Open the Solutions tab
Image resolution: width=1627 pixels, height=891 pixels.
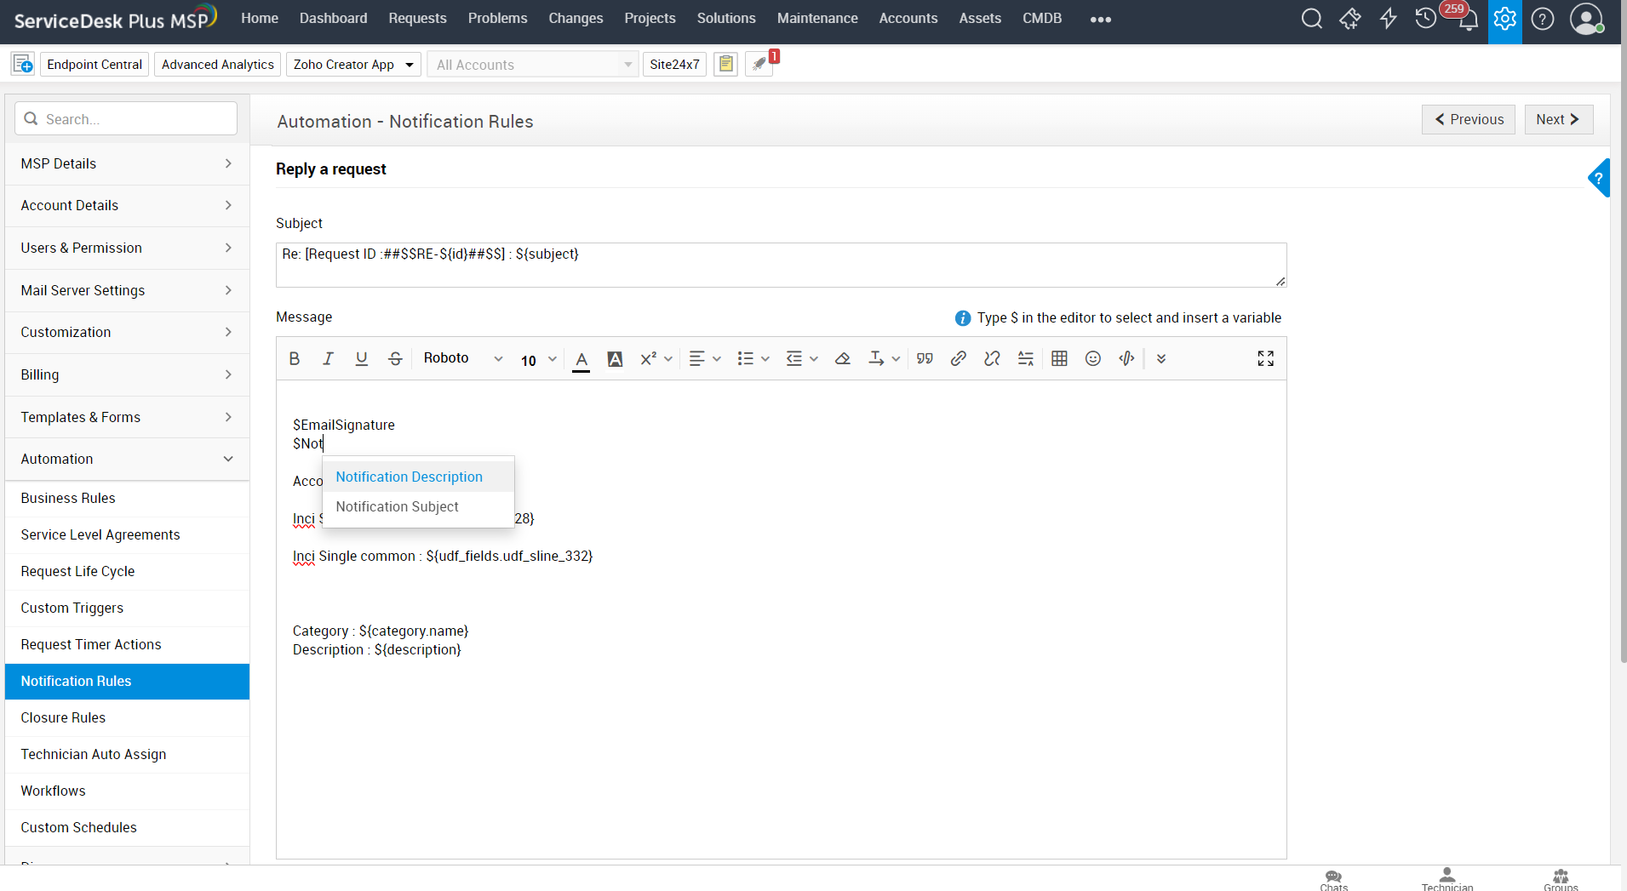pos(726,18)
